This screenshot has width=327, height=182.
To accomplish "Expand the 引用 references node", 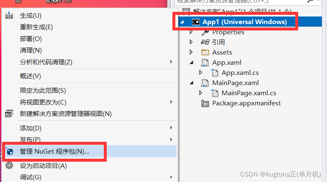I will (191, 42).
